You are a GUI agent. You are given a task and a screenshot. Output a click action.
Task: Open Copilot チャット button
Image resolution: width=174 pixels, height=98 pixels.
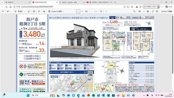pos(169,7)
